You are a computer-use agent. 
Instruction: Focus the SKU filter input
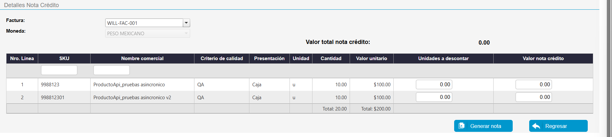[59, 70]
